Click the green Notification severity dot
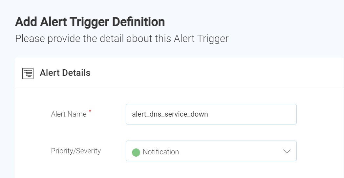344x178 pixels. click(136, 152)
